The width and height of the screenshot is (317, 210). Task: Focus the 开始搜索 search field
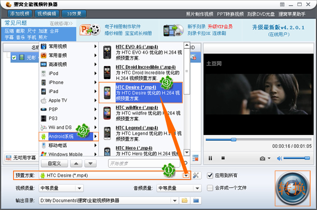[x=144, y=164]
